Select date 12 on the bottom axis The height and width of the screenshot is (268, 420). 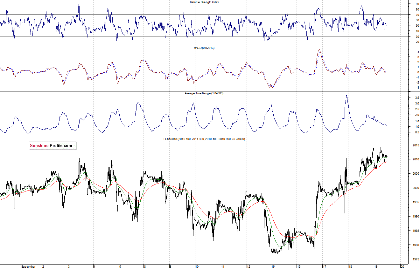point(248,266)
